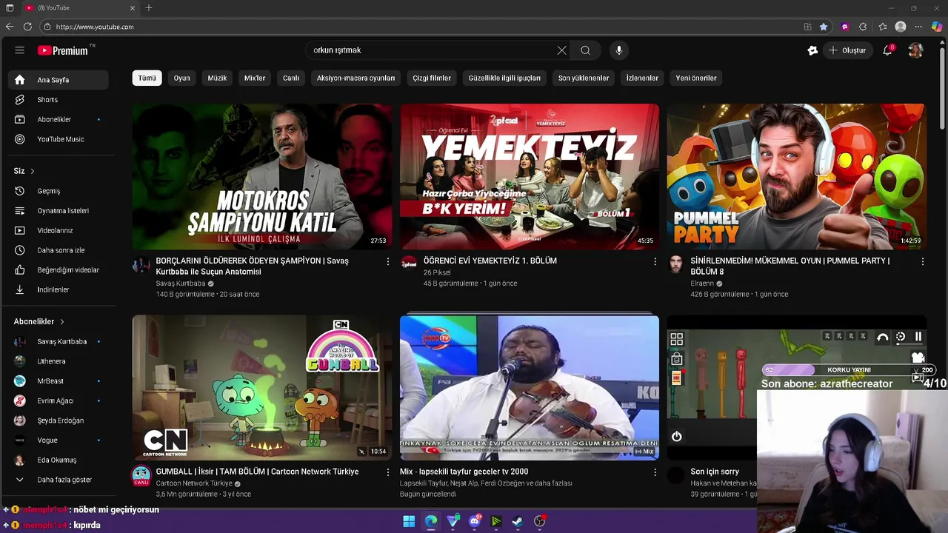Open more options for lapsekili tayfur Mix
948x533 pixels.
click(655, 472)
